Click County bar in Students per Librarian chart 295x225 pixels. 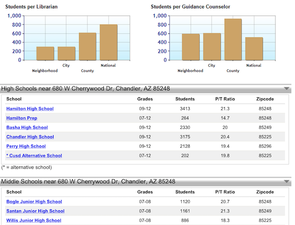click(x=88, y=47)
